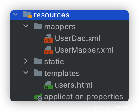Screen dimensions: 139x112
Task: Collapse the resources folder chevron
Action: (x=15, y=14)
